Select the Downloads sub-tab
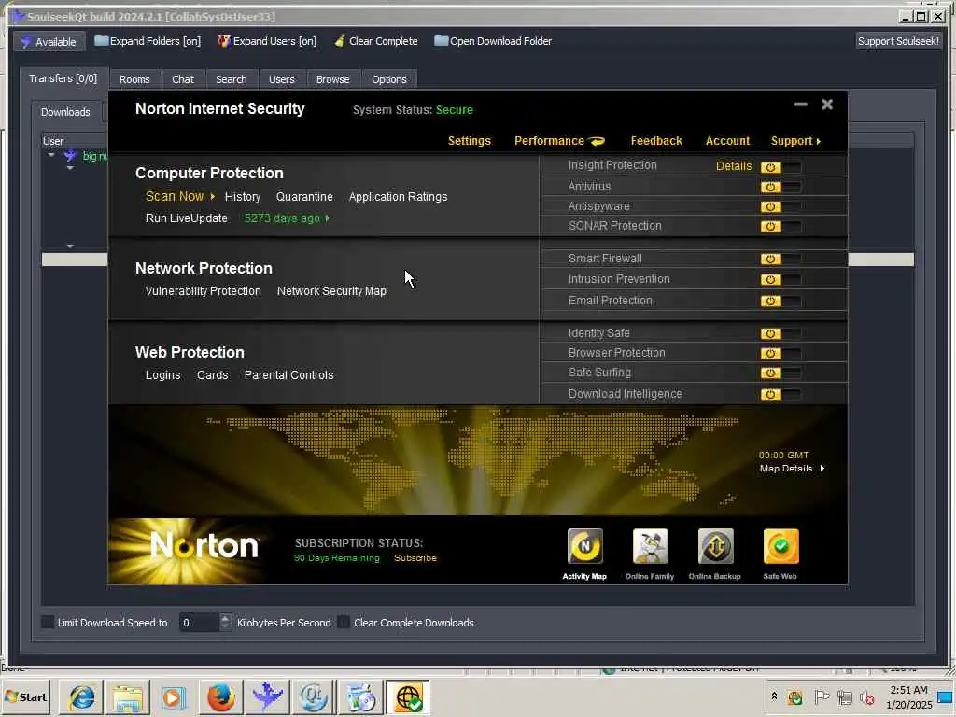This screenshot has width=956, height=717. (65, 112)
